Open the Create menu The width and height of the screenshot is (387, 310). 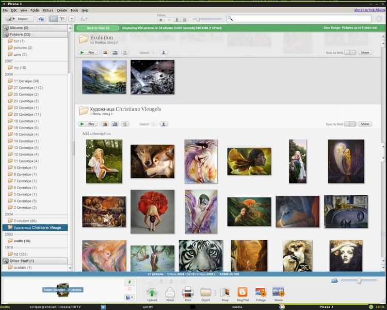tap(62, 10)
